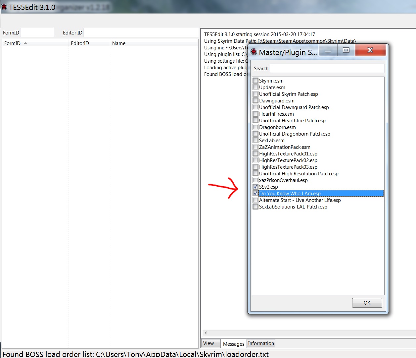Click the sort arrow on FormID column
This screenshot has height=358, width=416.
[x=25, y=43]
